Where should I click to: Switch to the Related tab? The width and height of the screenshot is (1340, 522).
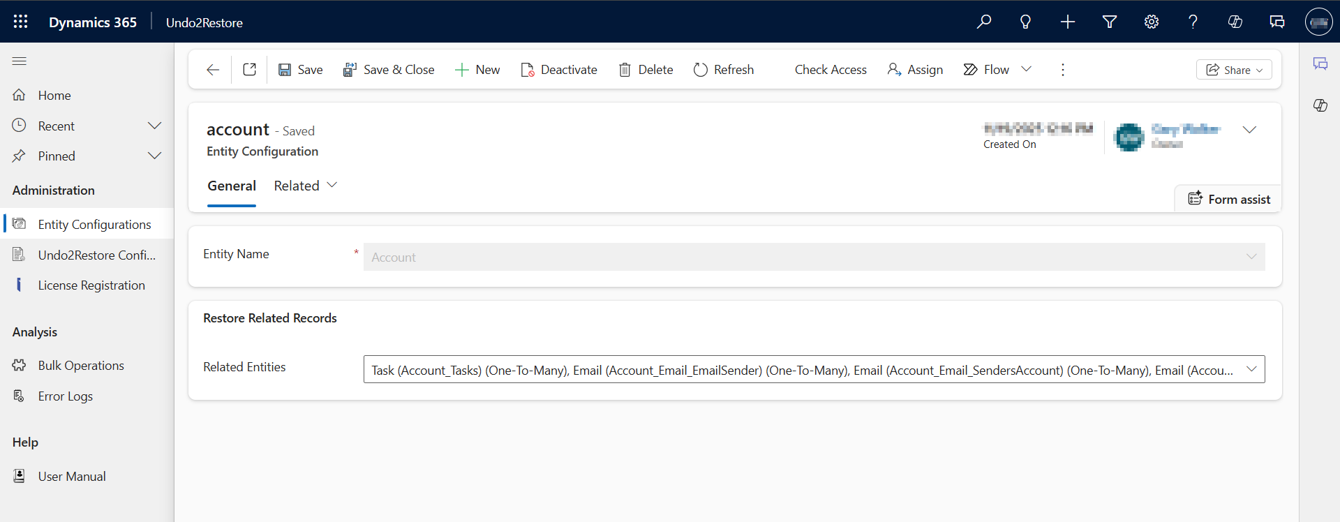pyautogui.click(x=305, y=186)
